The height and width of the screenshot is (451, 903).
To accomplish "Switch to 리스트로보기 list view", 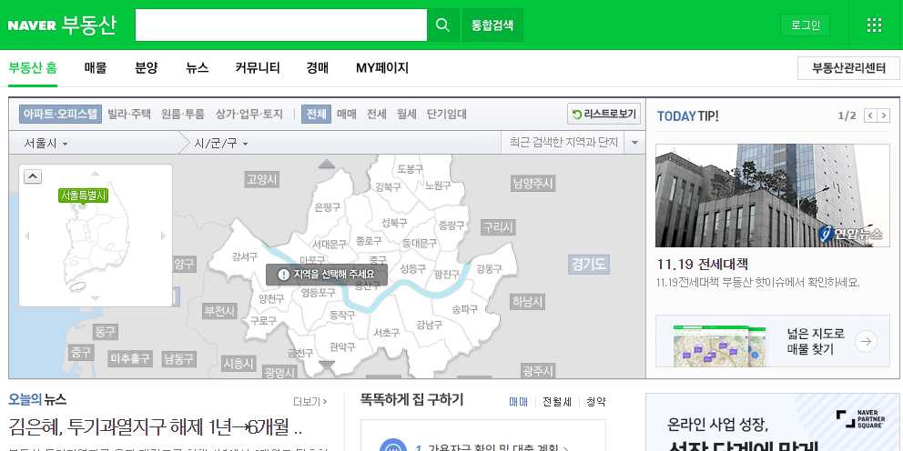I will [604, 114].
